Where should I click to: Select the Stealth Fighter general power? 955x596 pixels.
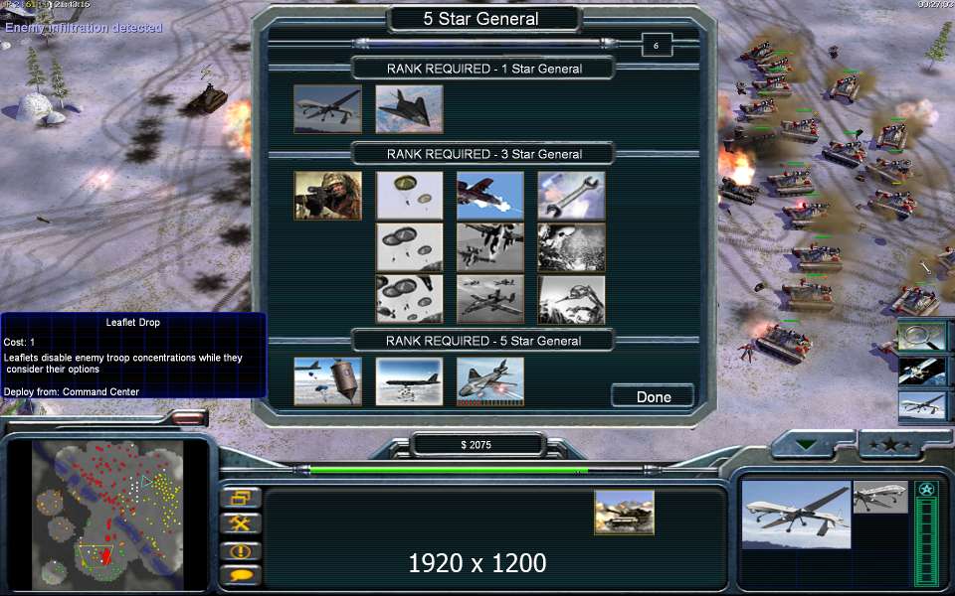[x=409, y=109]
